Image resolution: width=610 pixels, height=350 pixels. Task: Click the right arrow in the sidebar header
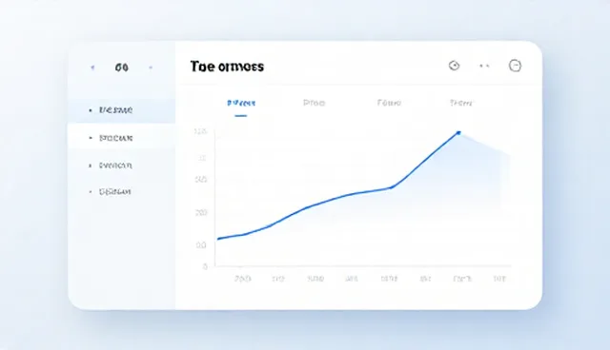tap(151, 68)
